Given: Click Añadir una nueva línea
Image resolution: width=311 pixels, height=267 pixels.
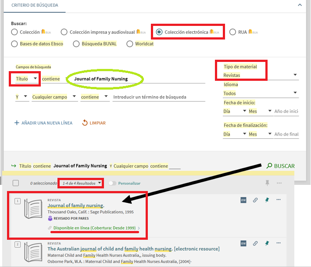Looking at the screenshot, I should click(43, 123).
